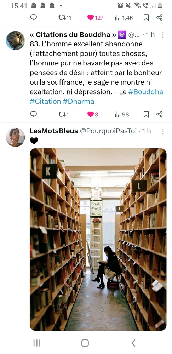Screen dimensions: 172x354
Task: Retweet the top post with 11 retweets
Action: (x=64, y=17)
